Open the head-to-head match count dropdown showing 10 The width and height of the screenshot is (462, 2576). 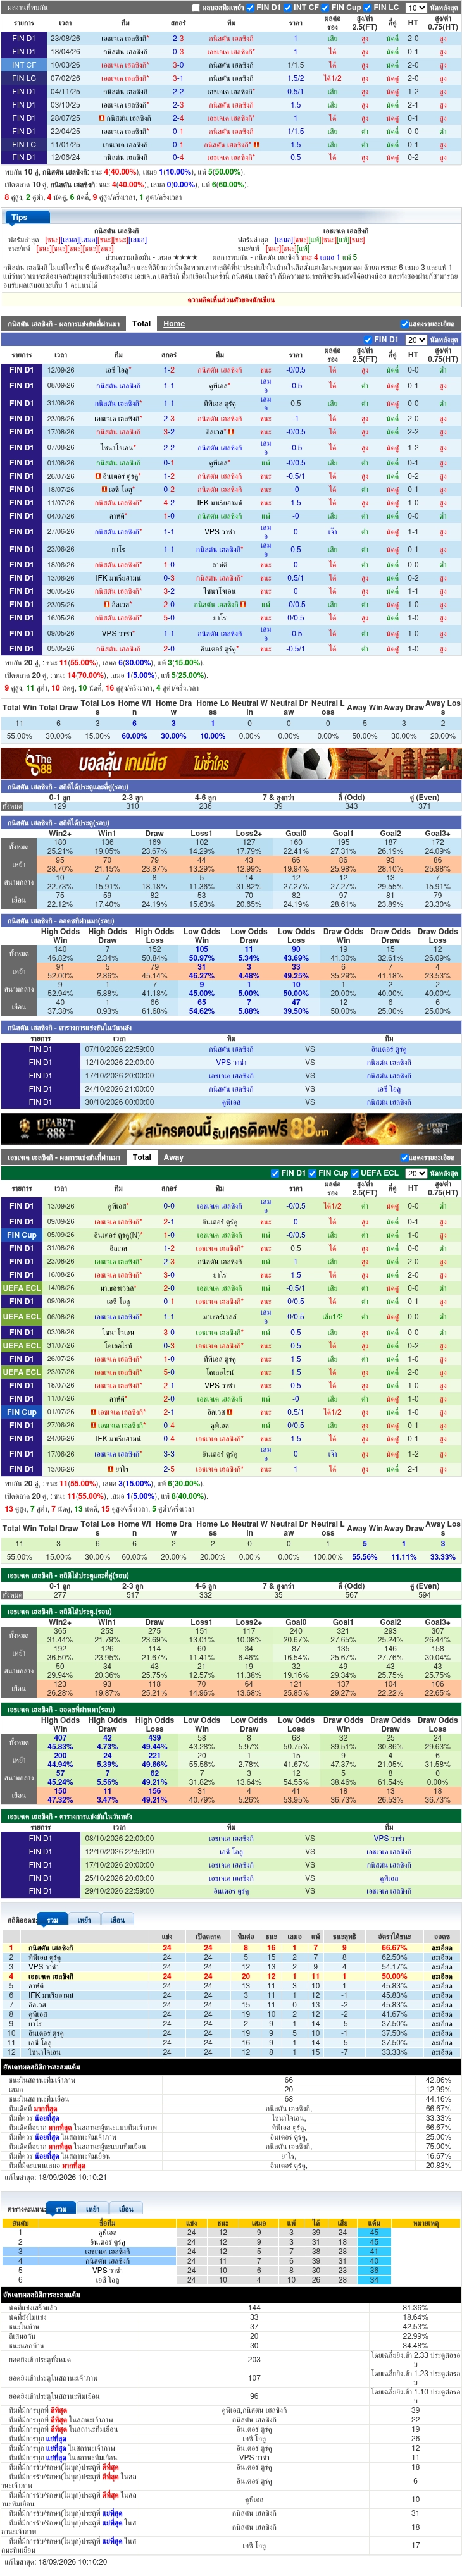coord(415,7)
